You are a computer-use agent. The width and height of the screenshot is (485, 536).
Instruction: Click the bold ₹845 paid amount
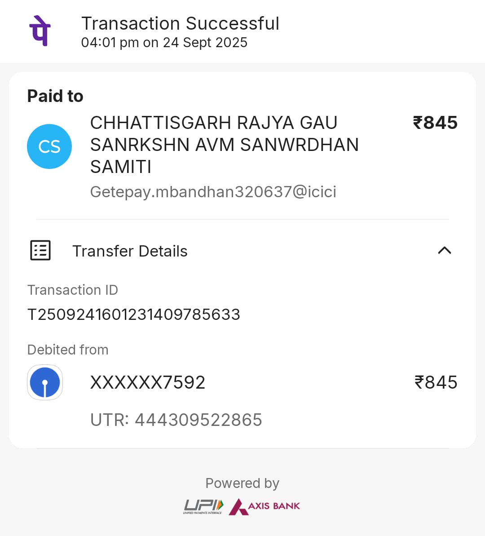[x=435, y=123]
